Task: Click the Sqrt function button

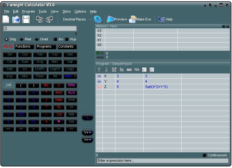Action: tap(10, 69)
